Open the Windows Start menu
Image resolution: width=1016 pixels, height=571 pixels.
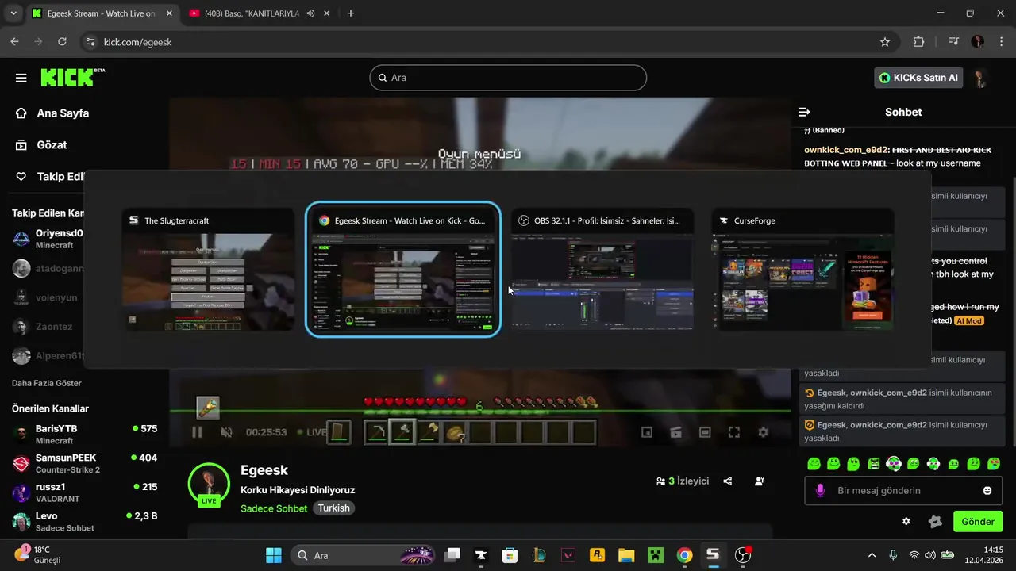pyautogui.click(x=273, y=555)
